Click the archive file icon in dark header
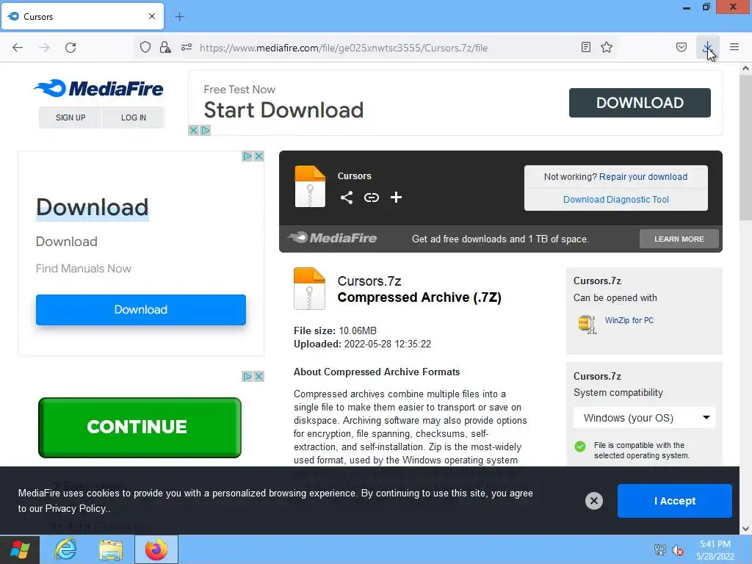752x564 pixels. [x=310, y=187]
